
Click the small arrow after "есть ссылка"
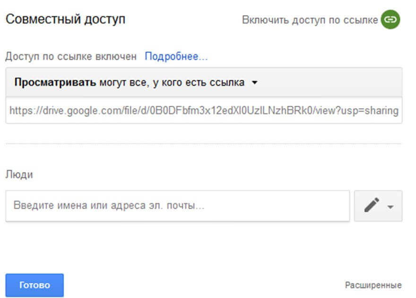tap(254, 83)
